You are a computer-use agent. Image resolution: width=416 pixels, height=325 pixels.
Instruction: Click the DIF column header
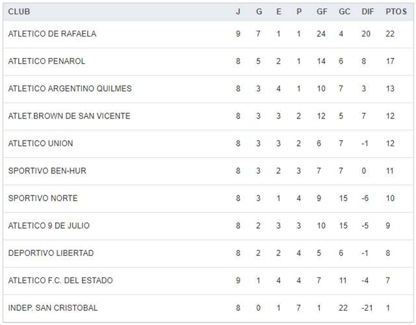pyautogui.click(x=367, y=12)
